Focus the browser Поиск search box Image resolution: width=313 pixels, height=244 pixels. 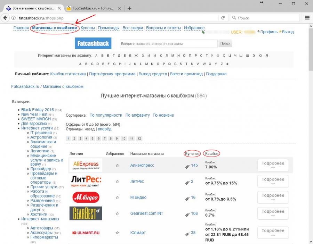[265, 18]
